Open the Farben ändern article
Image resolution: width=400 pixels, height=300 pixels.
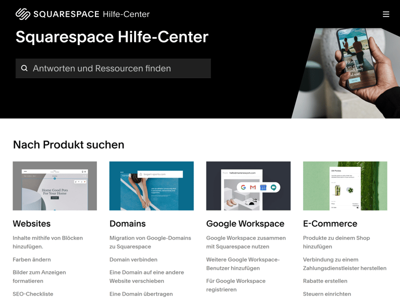[32, 259]
